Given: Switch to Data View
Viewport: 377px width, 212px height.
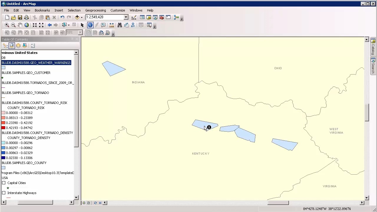Looking at the screenshot, I should (x=84, y=203).
